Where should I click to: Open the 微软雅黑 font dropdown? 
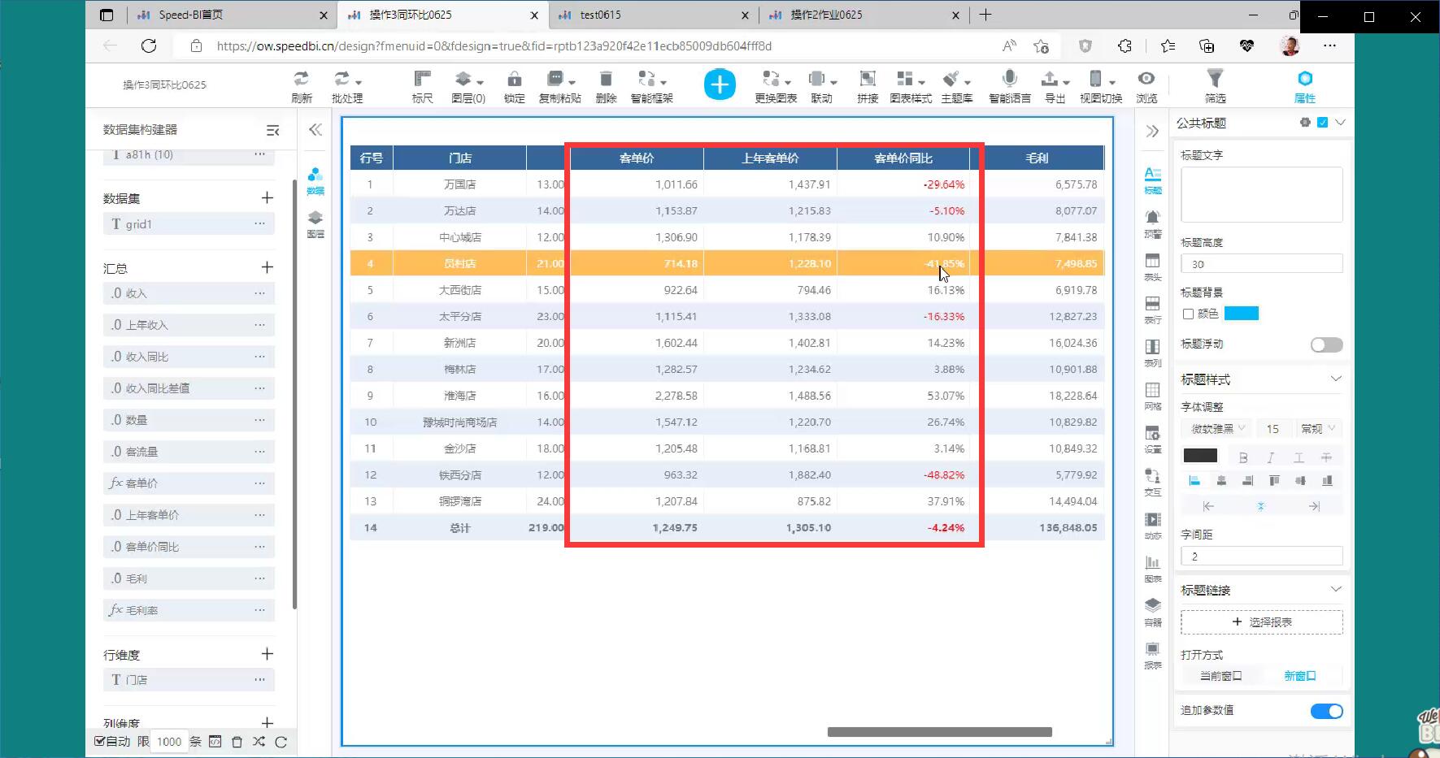click(x=1217, y=429)
